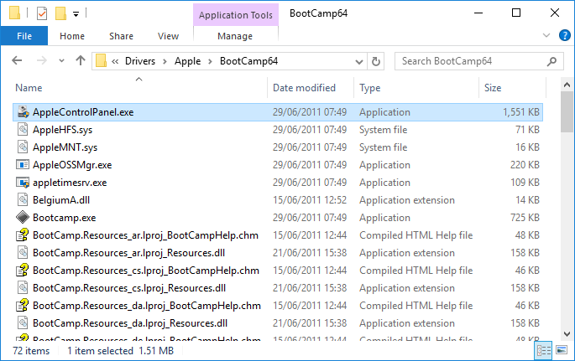
Task: Open the Home ribbon tab
Action: click(72, 36)
